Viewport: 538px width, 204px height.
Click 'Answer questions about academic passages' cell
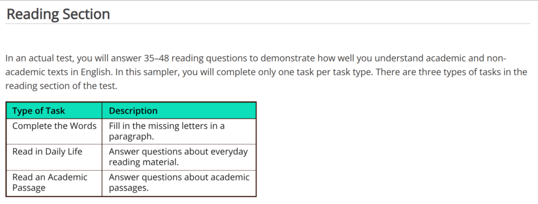(x=179, y=183)
